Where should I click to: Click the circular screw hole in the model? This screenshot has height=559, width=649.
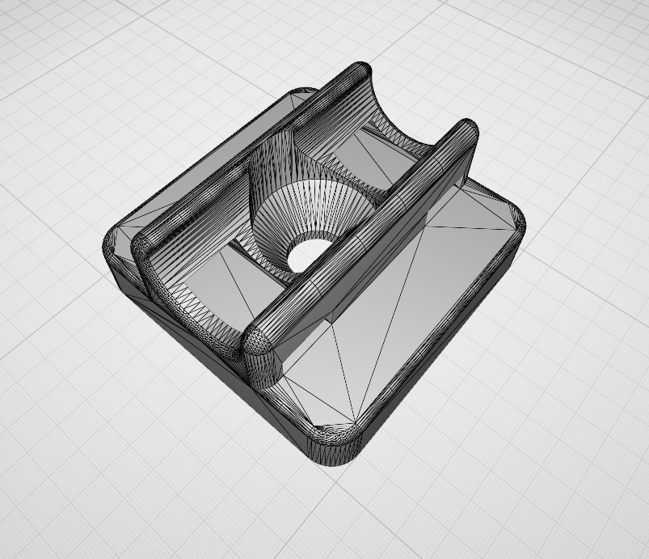pos(312,255)
